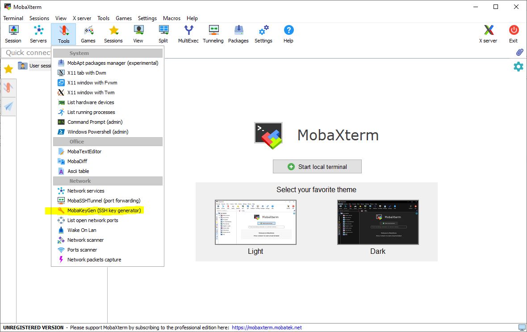Open the Tunneling toolbar button
The image size is (527, 332).
coord(213,34)
